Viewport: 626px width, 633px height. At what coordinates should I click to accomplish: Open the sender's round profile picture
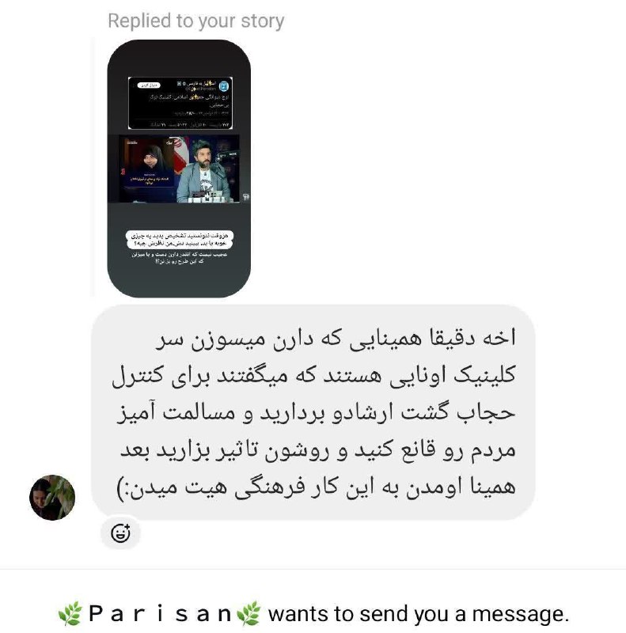[x=52, y=498]
